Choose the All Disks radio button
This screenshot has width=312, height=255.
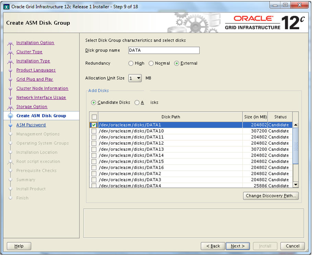[137, 102]
